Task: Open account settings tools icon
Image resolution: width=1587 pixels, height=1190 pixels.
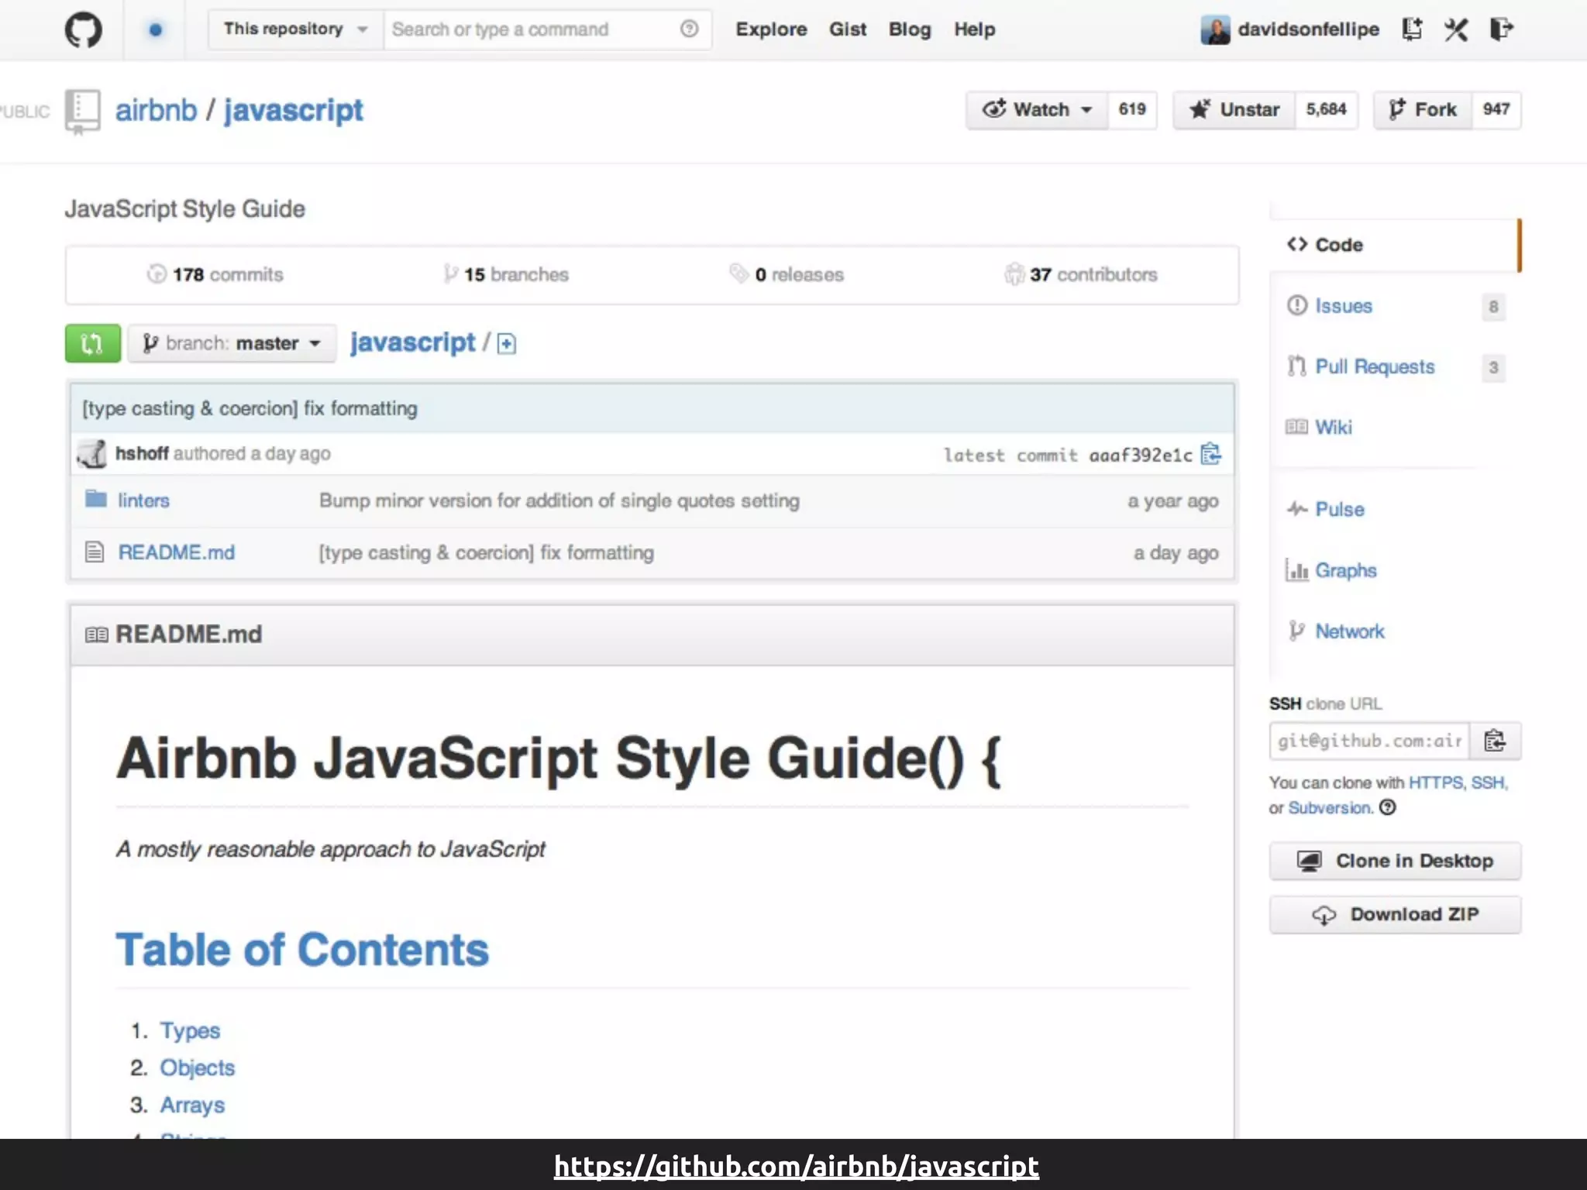Action: coord(1456,29)
